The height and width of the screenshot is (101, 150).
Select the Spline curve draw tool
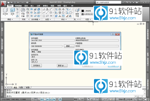(44, 12)
